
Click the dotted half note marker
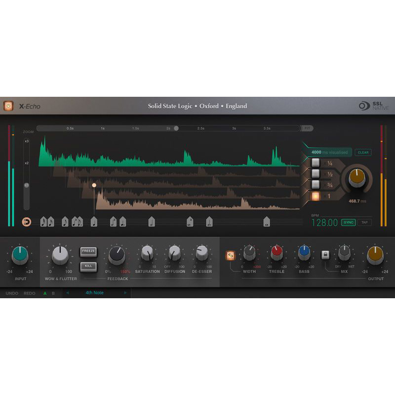(x=209, y=222)
